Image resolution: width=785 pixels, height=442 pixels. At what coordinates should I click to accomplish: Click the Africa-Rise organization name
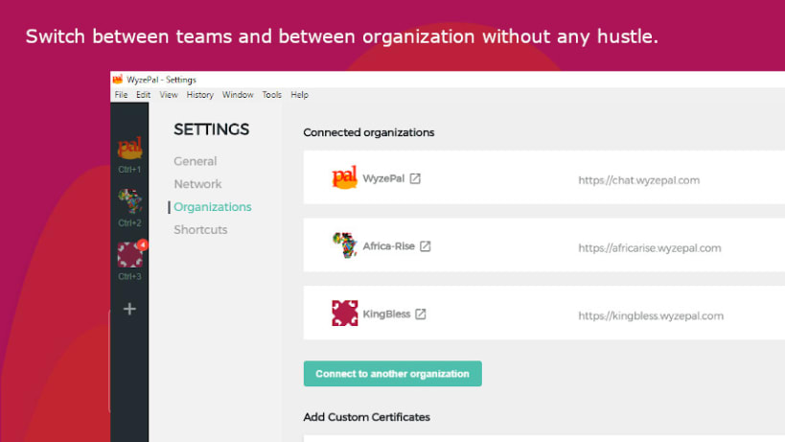(388, 246)
